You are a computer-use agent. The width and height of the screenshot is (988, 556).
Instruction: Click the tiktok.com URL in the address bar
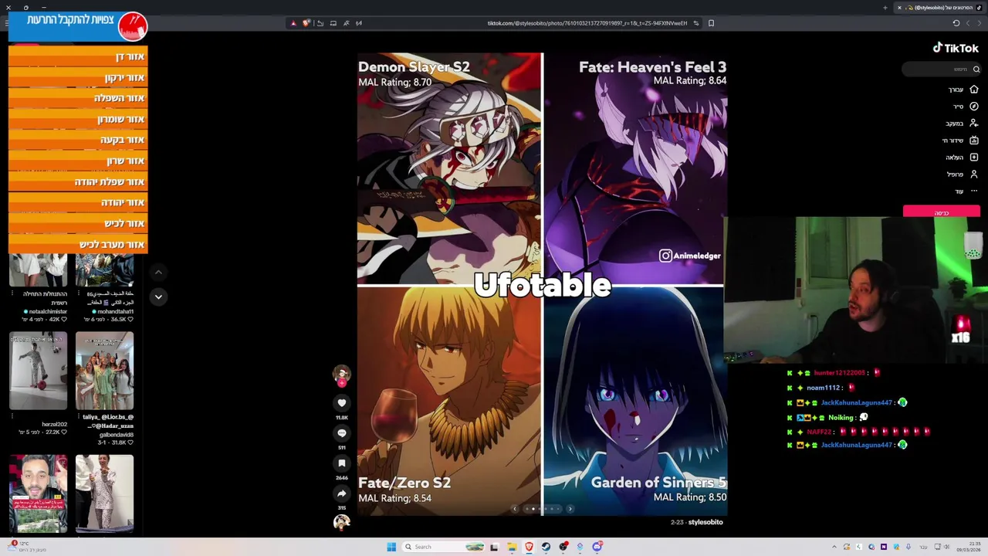click(x=587, y=23)
